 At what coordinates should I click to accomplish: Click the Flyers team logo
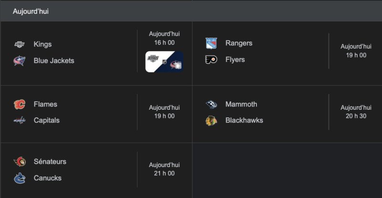211,60
